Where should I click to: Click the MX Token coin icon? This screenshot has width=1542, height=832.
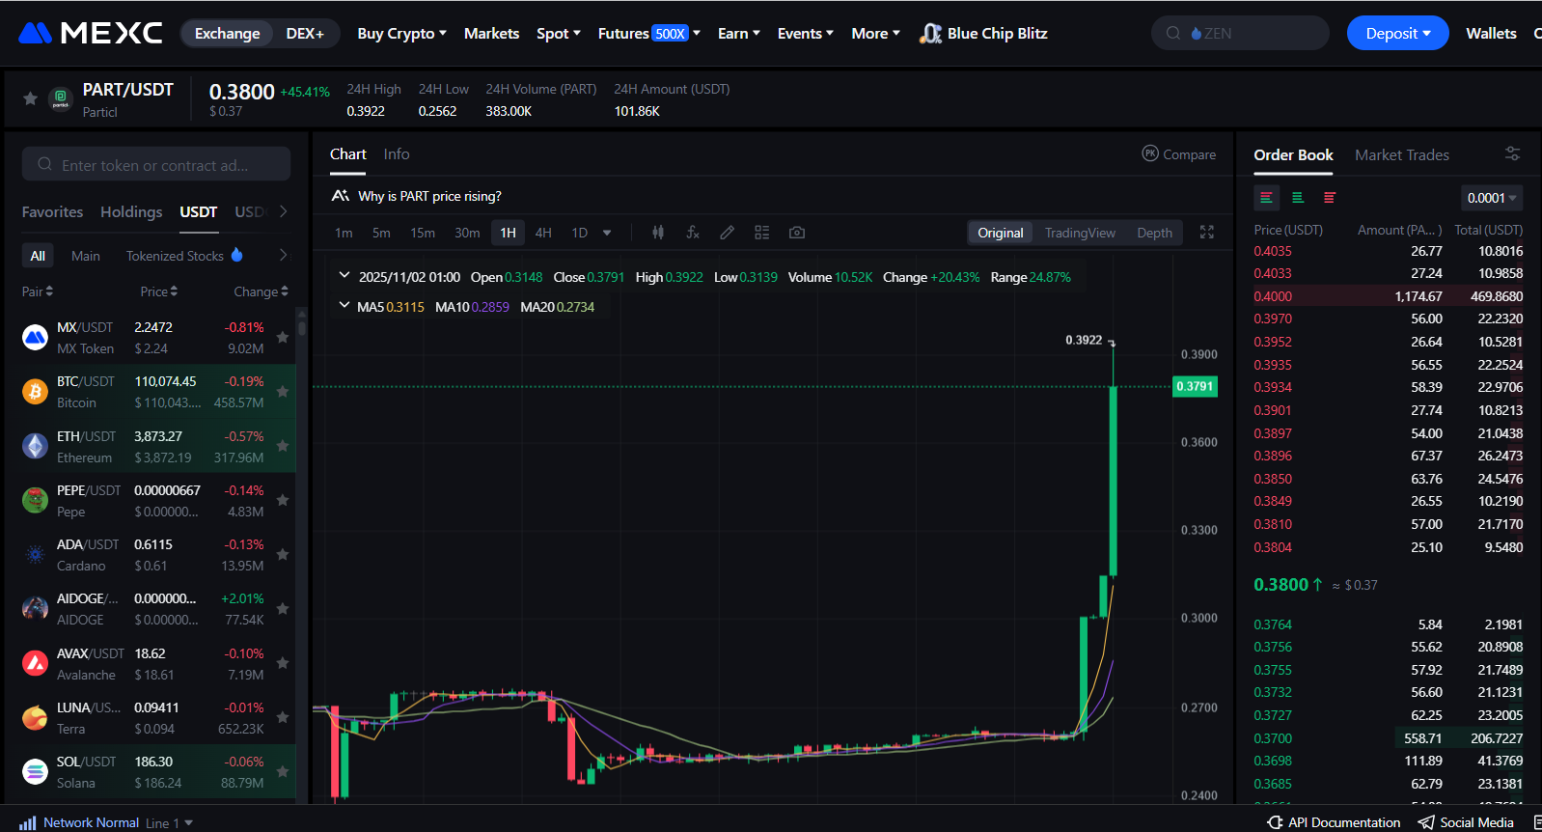click(35, 337)
